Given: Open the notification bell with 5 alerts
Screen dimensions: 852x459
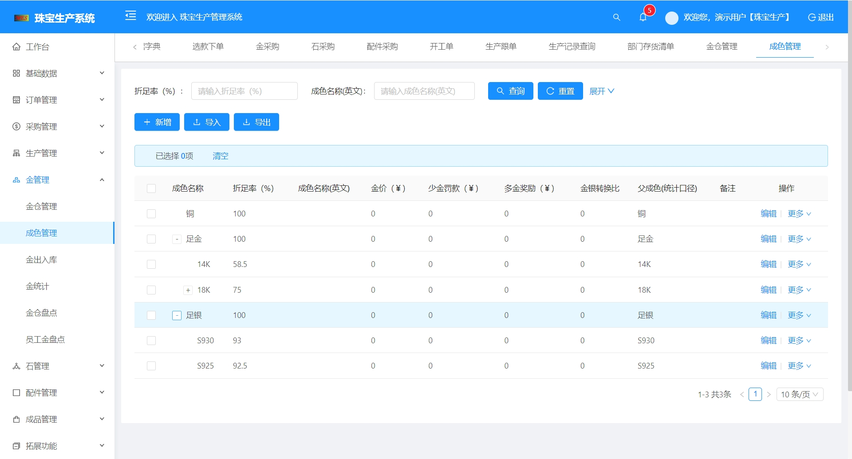Looking at the screenshot, I should tap(643, 17).
